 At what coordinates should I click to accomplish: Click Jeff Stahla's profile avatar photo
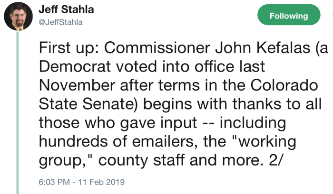coord(18,17)
